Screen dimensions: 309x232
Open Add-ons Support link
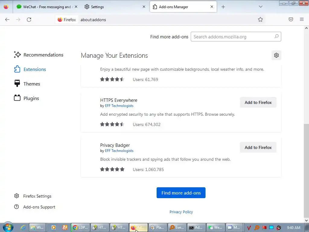[35, 207]
